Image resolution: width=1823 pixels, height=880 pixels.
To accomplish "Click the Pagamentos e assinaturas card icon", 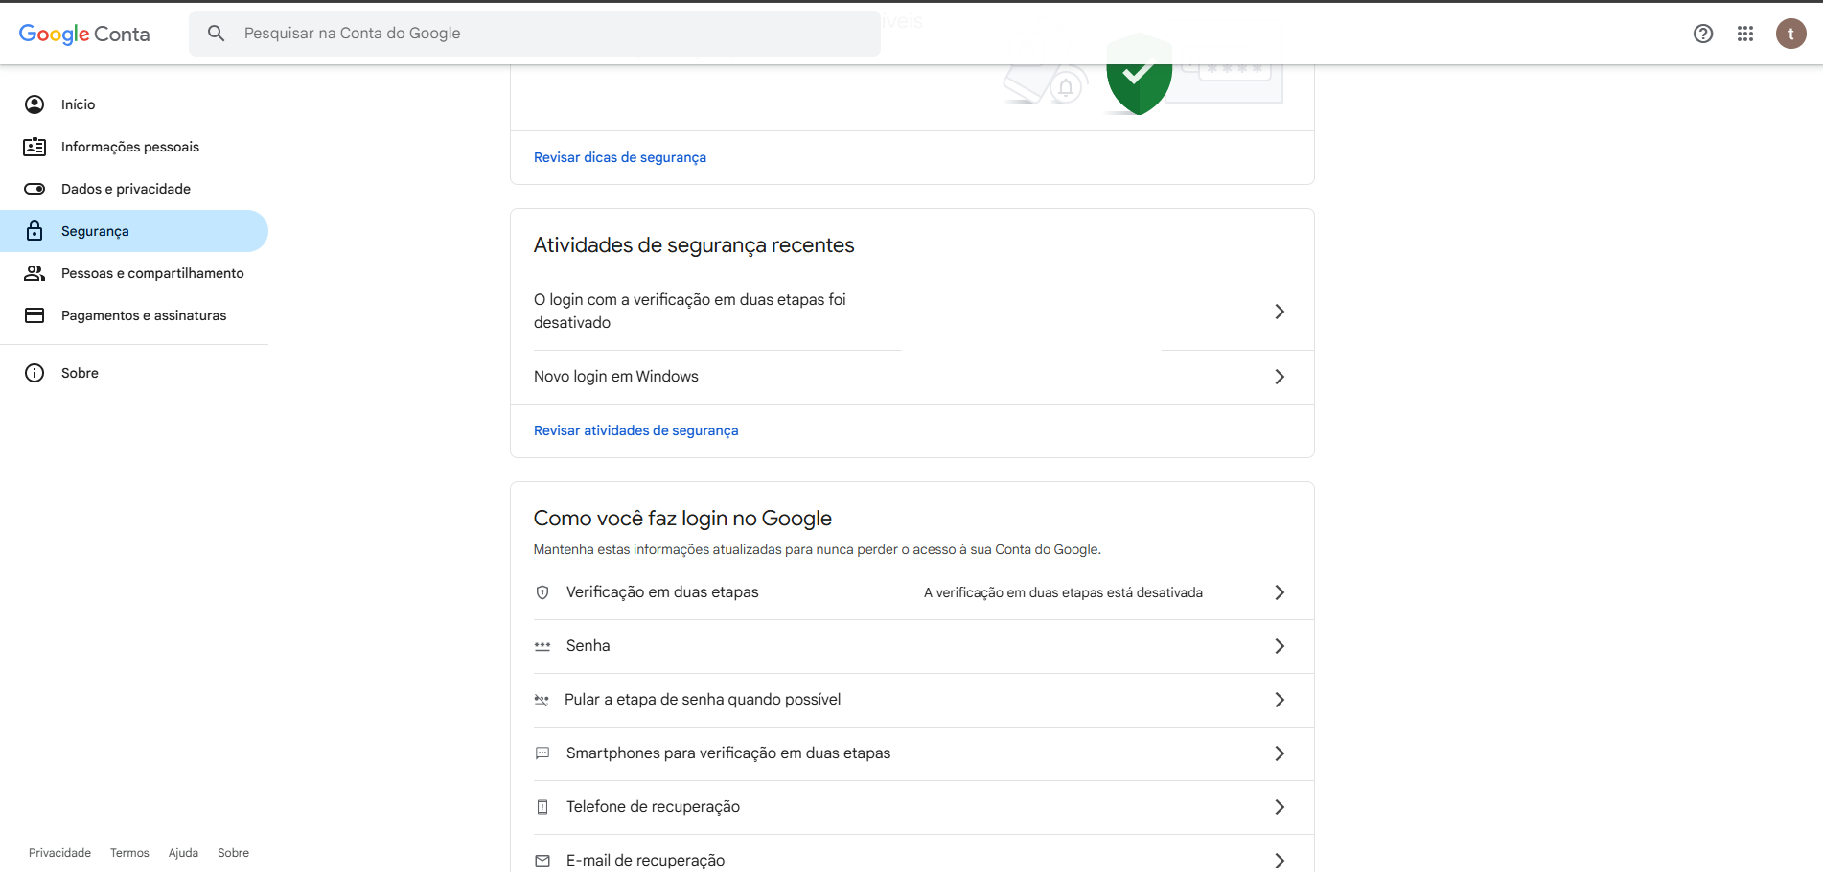I will pyautogui.click(x=35, y=315).
